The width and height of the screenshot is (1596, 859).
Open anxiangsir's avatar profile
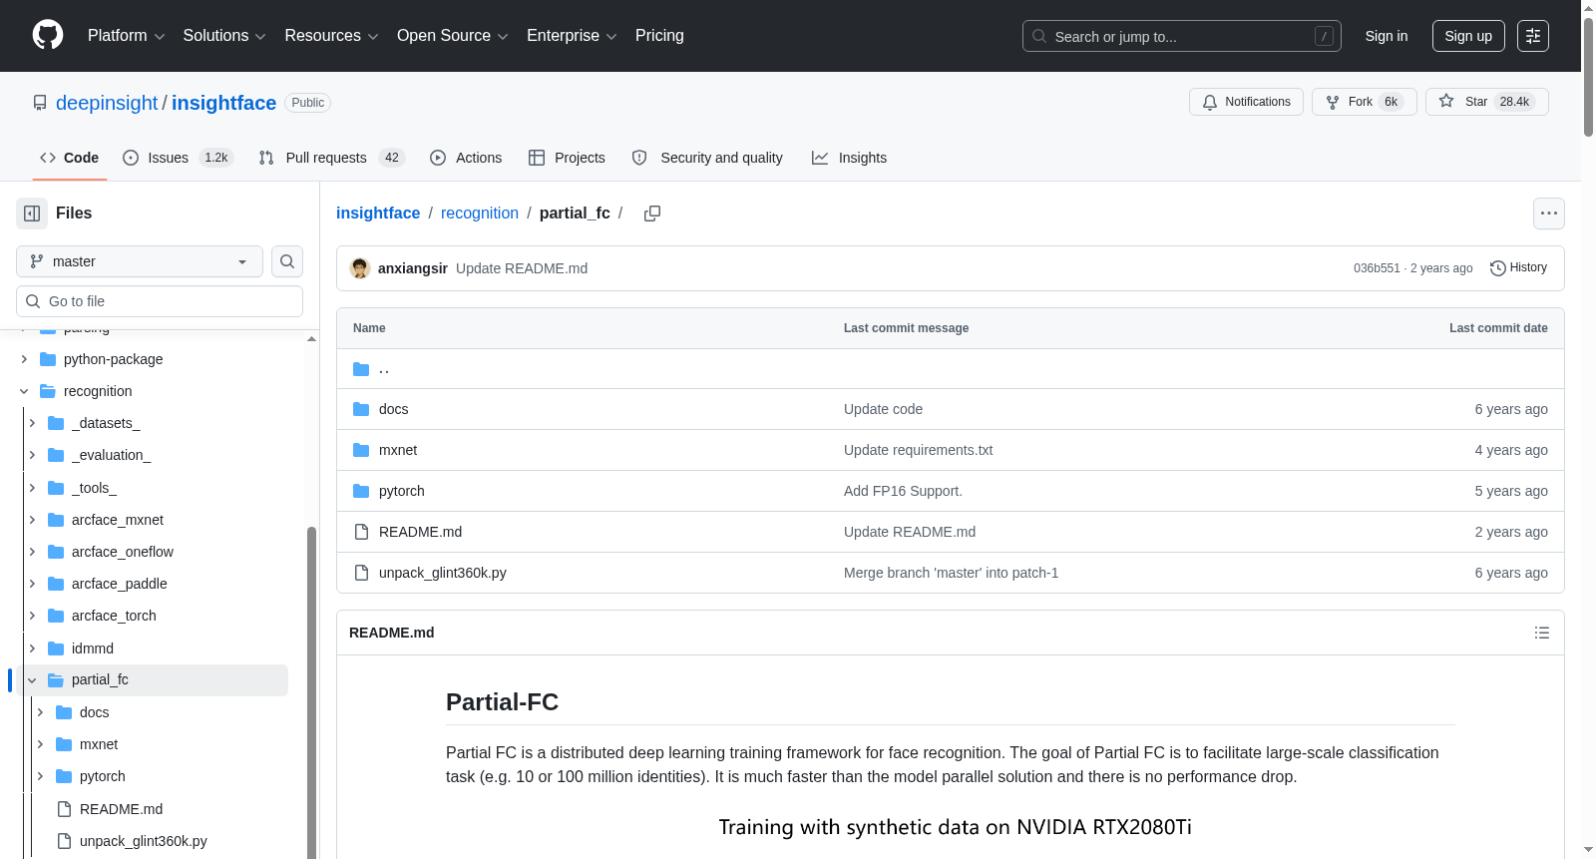360,268
